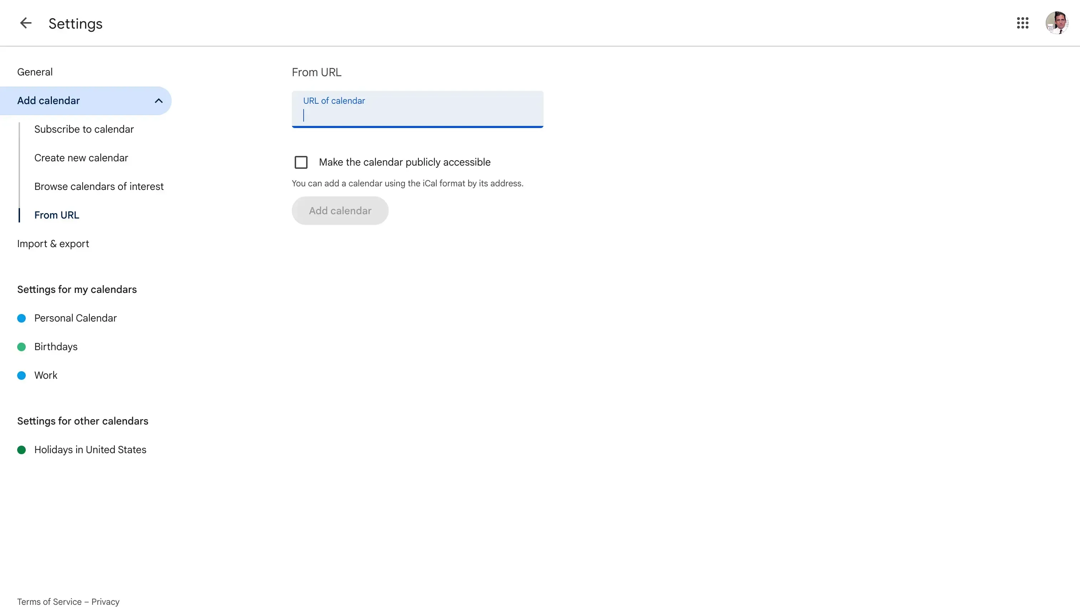Image resolution: width=1080 pixels, height=613 pixels.
Task: Select Subscribe to calendar
Action: tap(84, 129)
